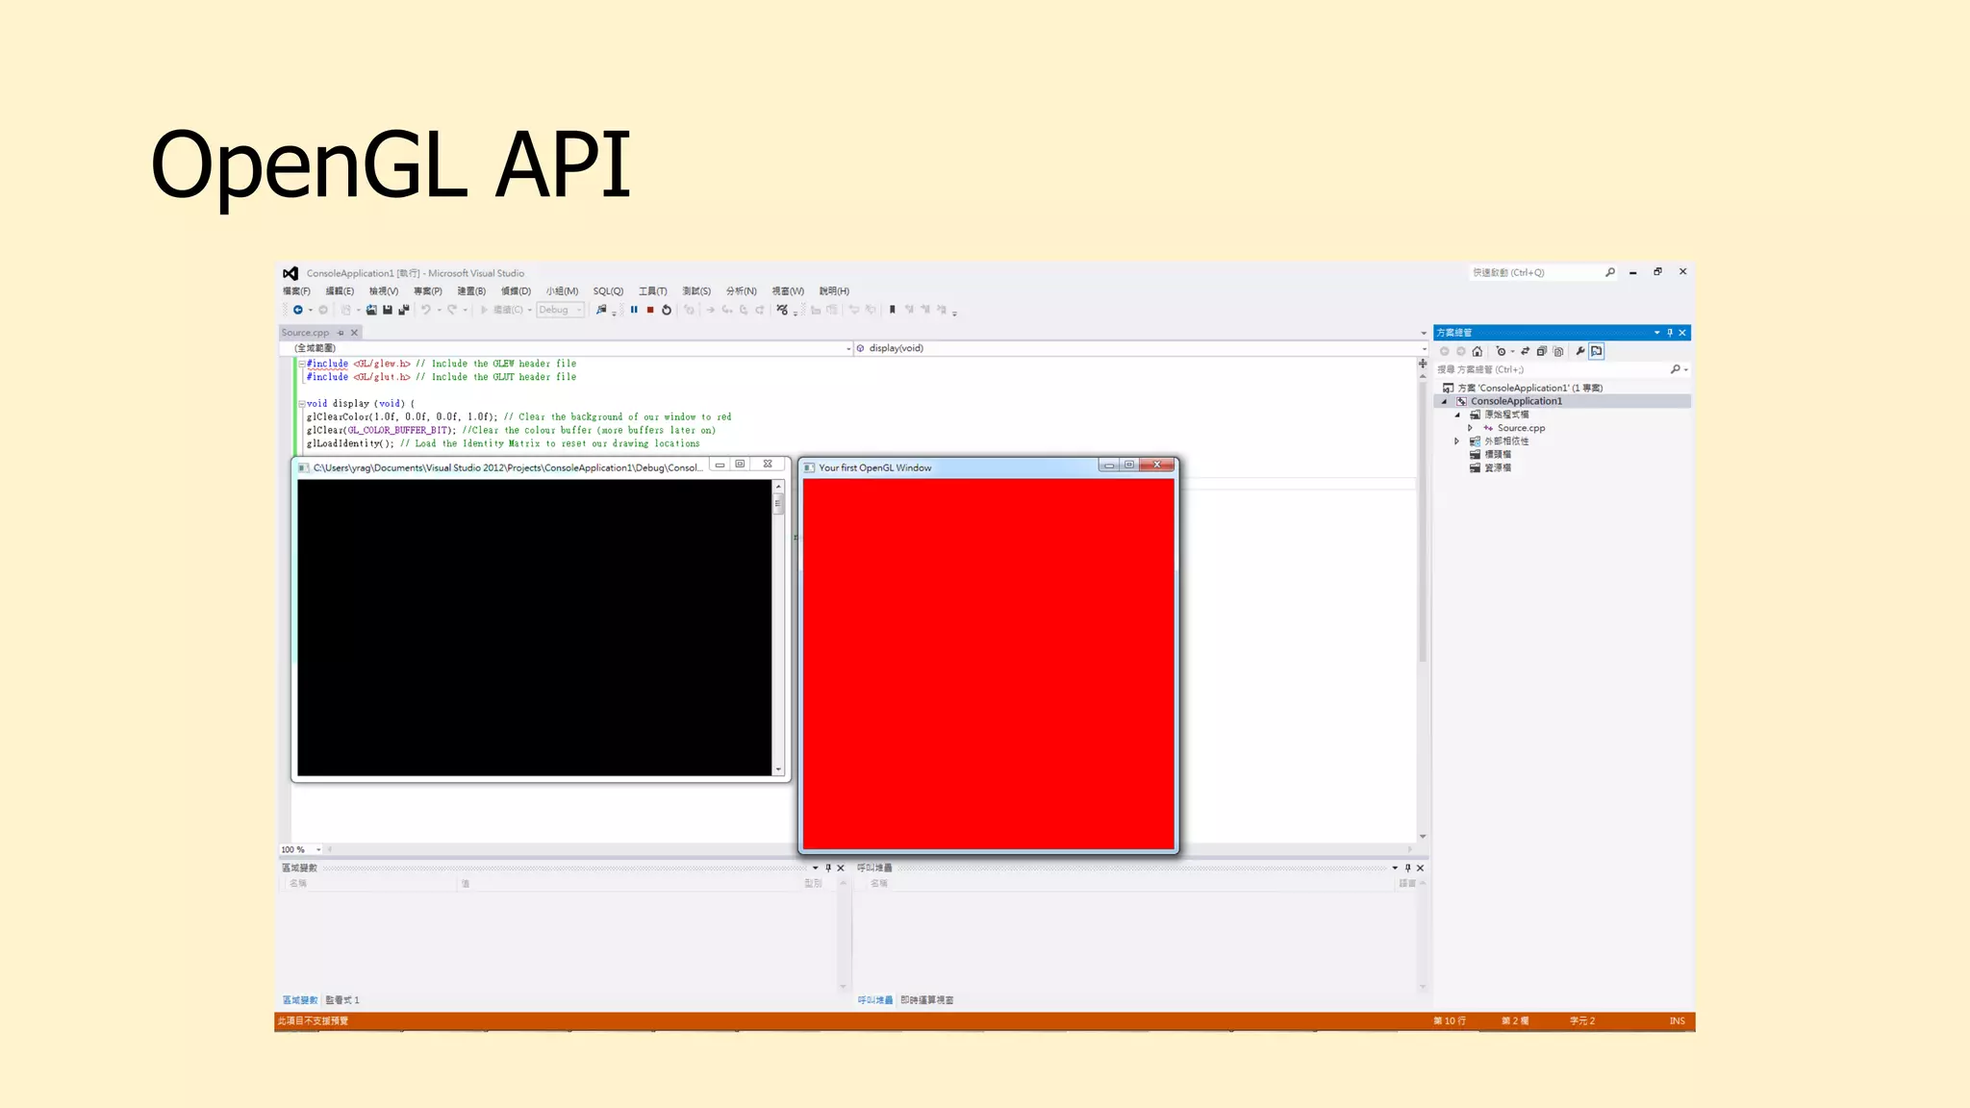Select the 即時運算視窗 tab at bottom
The width and height of the screenshot is (1970, 1108).
[926, 1000]
